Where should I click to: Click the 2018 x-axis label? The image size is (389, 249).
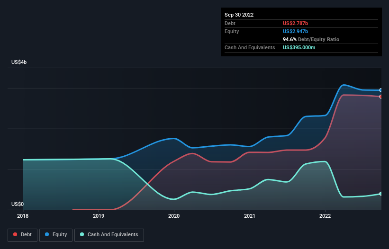point(23,216)
